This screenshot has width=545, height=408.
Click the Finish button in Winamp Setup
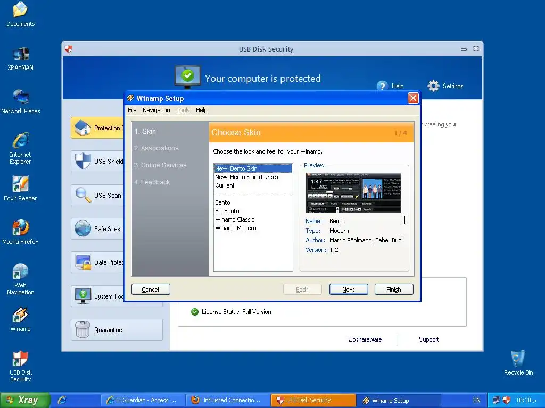click(x=394, y=290)
